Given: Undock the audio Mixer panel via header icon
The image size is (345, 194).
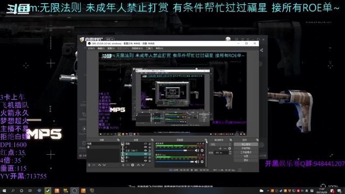Looking at the screenshot, I should (206, 140).
